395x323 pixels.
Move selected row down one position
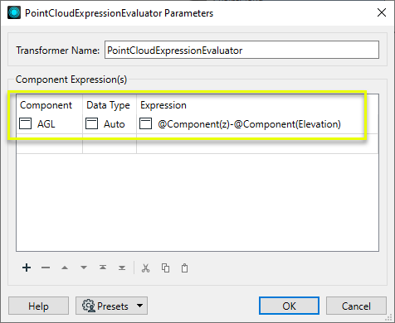84,268
